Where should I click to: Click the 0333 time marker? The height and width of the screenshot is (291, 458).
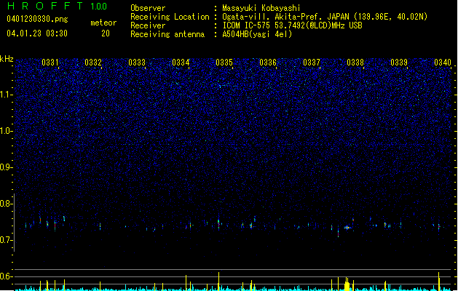137,62
